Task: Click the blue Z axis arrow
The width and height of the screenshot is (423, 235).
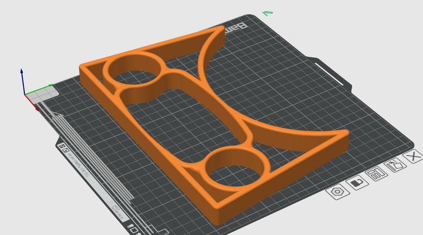Action: click(x=22, y=73)
